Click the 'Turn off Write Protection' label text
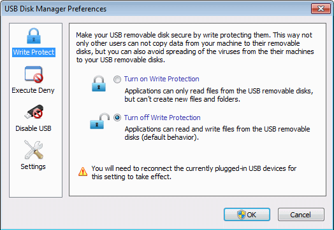 click(x=163, y=118)
